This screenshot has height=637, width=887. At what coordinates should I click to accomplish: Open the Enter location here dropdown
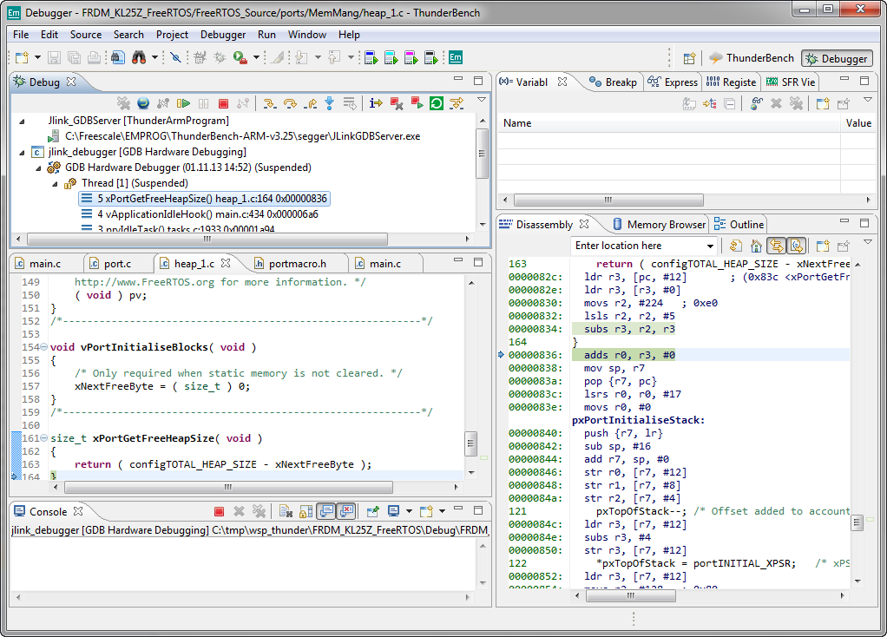point(710,246)
